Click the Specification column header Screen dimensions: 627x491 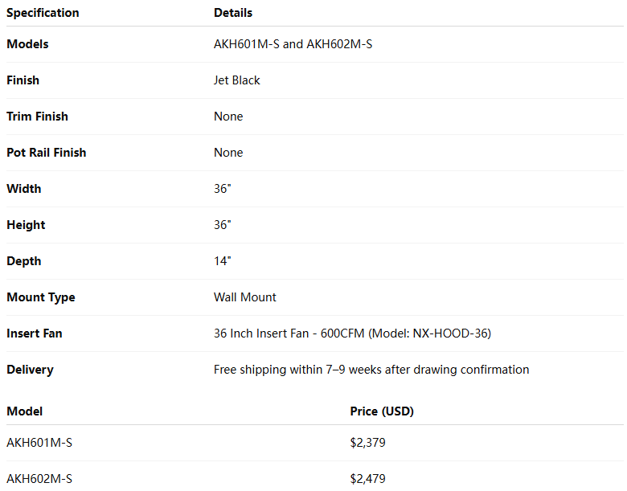(x=43, y=13)
